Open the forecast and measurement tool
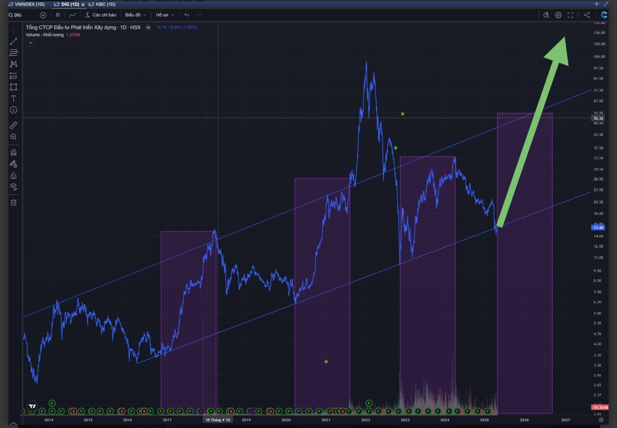Viewport: 617px width, 428px height. tap(14, 76)
